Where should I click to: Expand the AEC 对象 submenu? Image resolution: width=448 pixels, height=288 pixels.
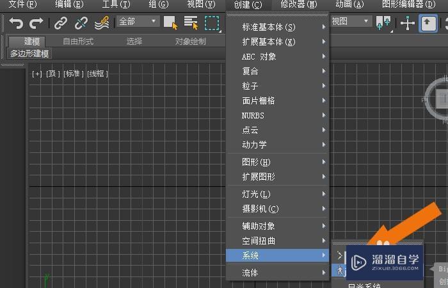(278, 56)
